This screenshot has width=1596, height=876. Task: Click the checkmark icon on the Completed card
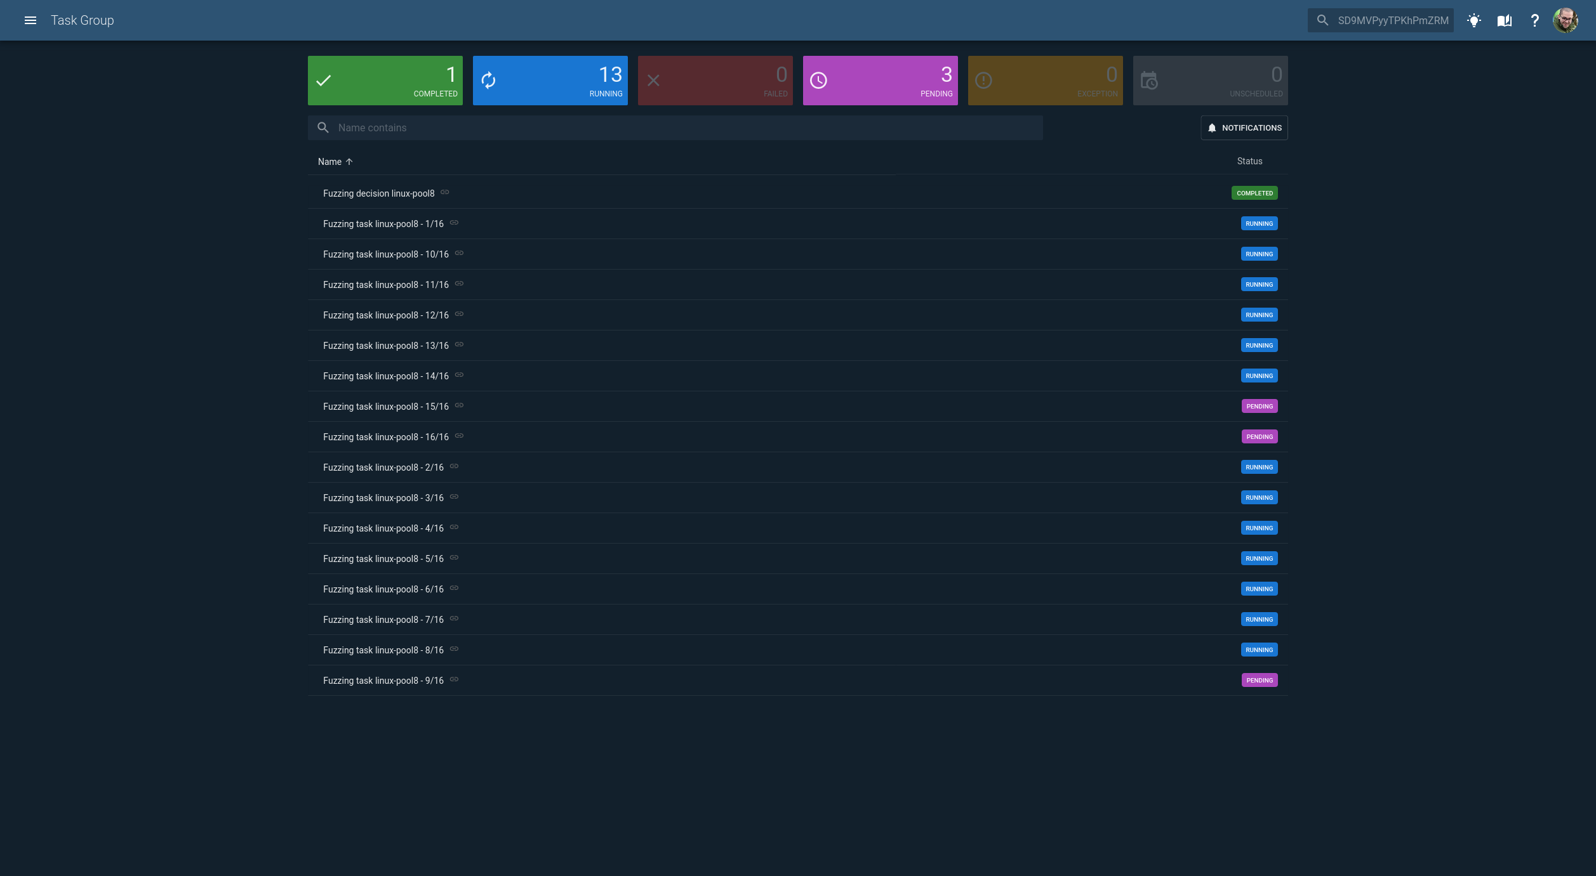pyautogui.click(x=324, y=80)
